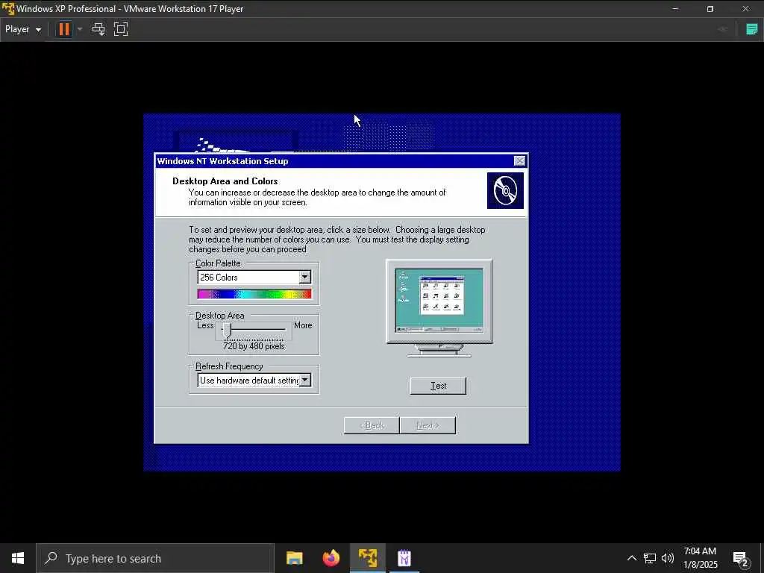Click the Desktop Area and Colors heading
The image size is (764, 573).
click(225, 181)
